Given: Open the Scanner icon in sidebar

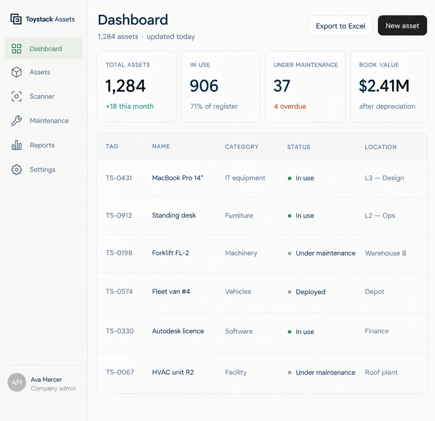Looking at the screenshot, I should pyautogui.click(x=16, y=96).
